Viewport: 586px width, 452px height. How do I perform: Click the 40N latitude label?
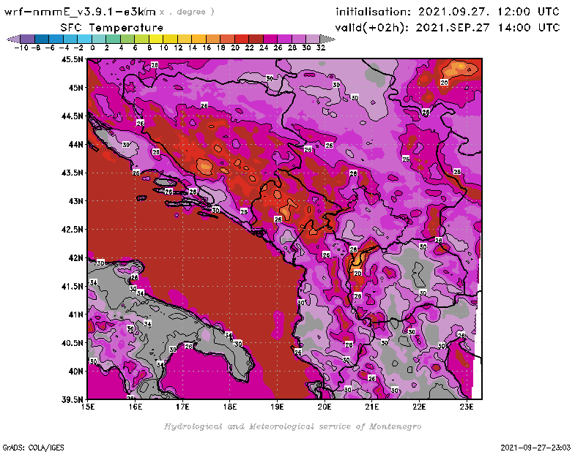[75, 371]
